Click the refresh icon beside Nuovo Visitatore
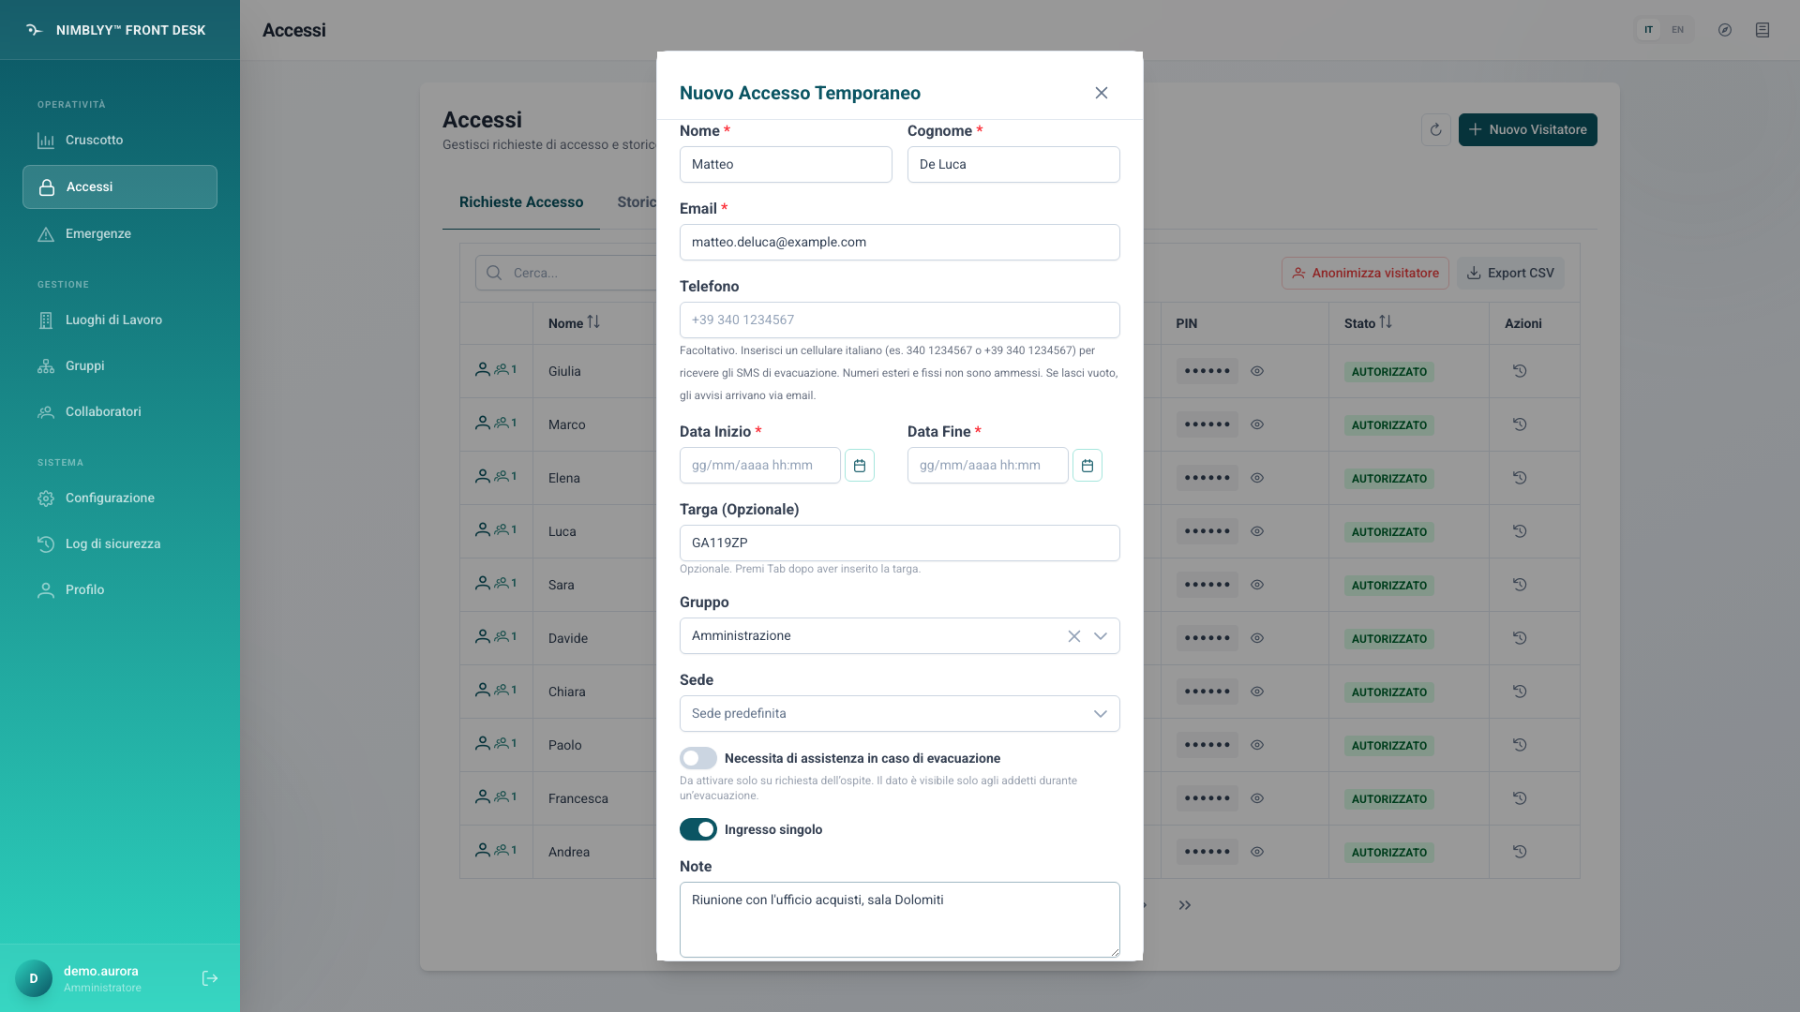The height and width of the screenshot is (1012, 1800). pos(1435,130)
